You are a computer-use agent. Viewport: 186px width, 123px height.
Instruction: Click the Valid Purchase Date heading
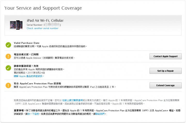[27, 43]
